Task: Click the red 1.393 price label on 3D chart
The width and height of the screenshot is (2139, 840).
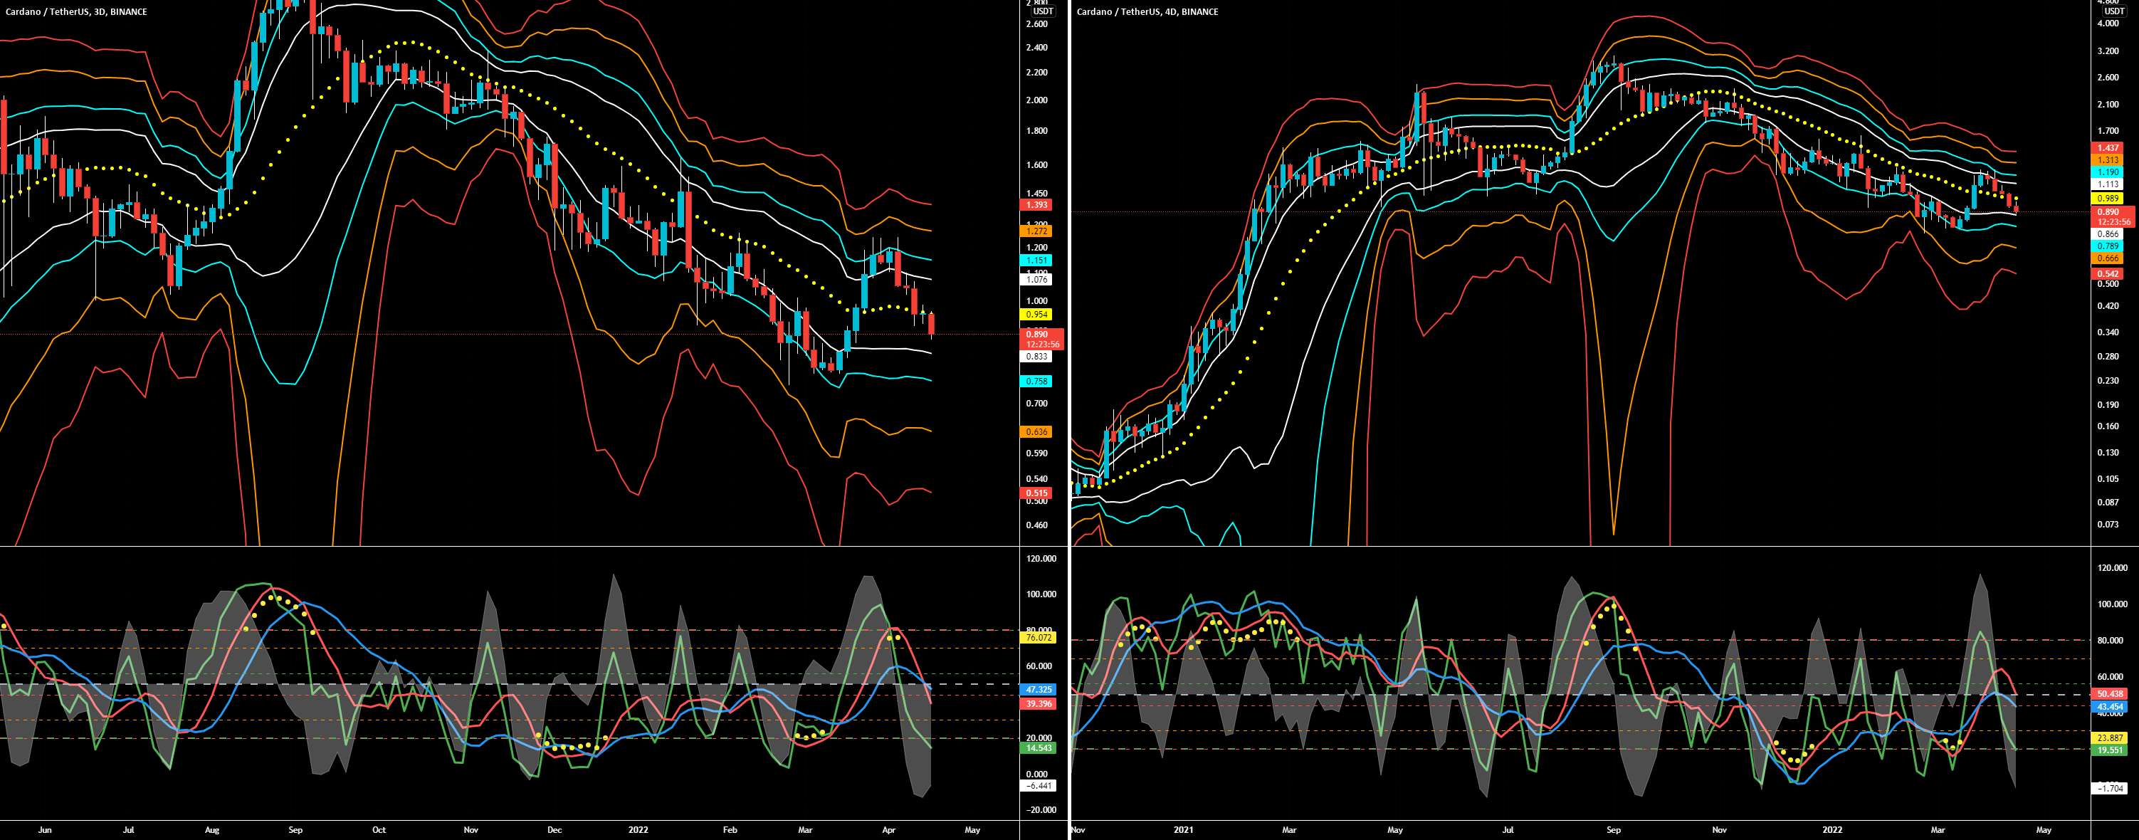Action: click(x=1038, y=204)
